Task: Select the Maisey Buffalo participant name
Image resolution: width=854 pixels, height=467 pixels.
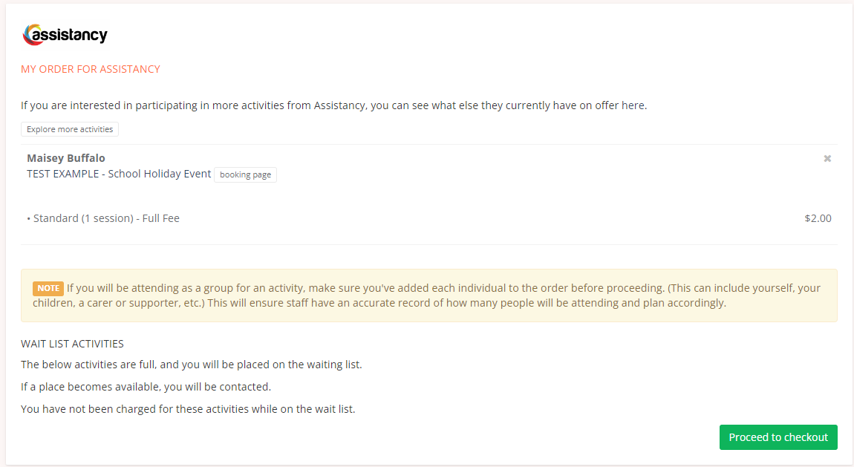Action: [x=66, y=158]
